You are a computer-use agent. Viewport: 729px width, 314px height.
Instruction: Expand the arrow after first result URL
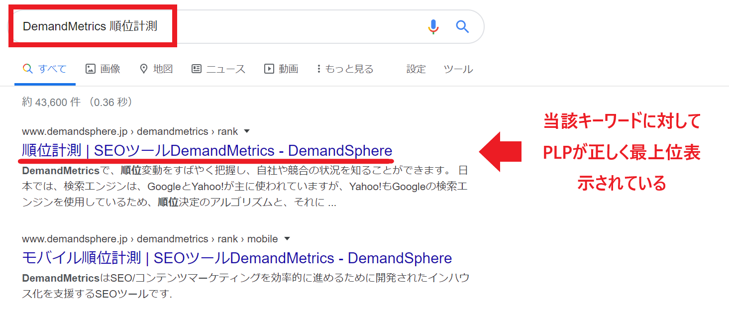pyautogui.click(x=247, y=131)
